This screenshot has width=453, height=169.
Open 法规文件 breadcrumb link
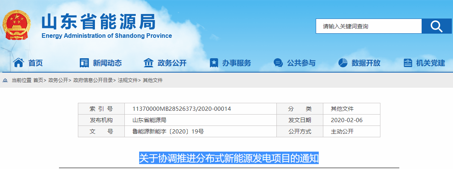[x=128, y=80]
